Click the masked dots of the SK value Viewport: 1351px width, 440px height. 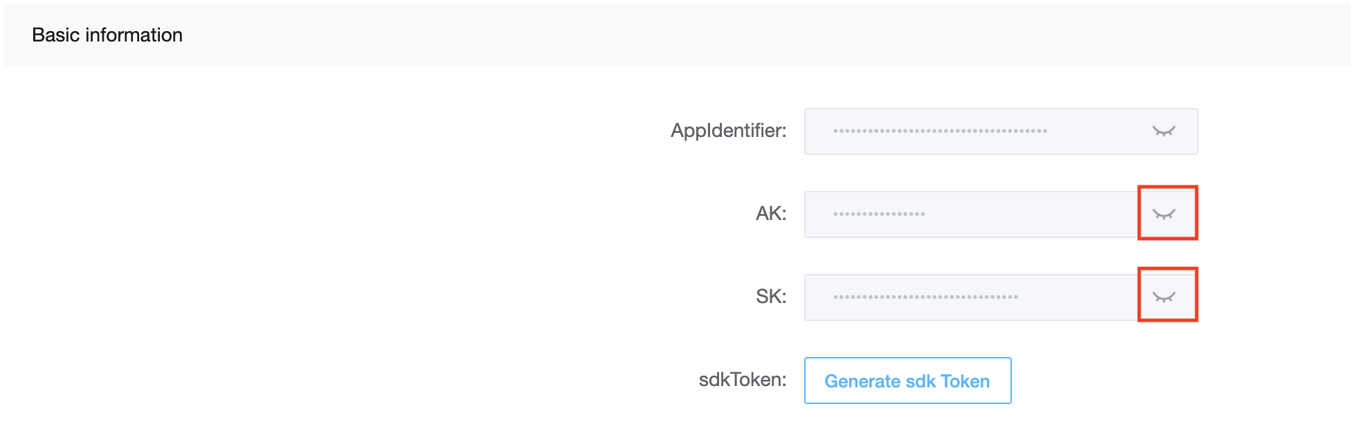[925, 297]
